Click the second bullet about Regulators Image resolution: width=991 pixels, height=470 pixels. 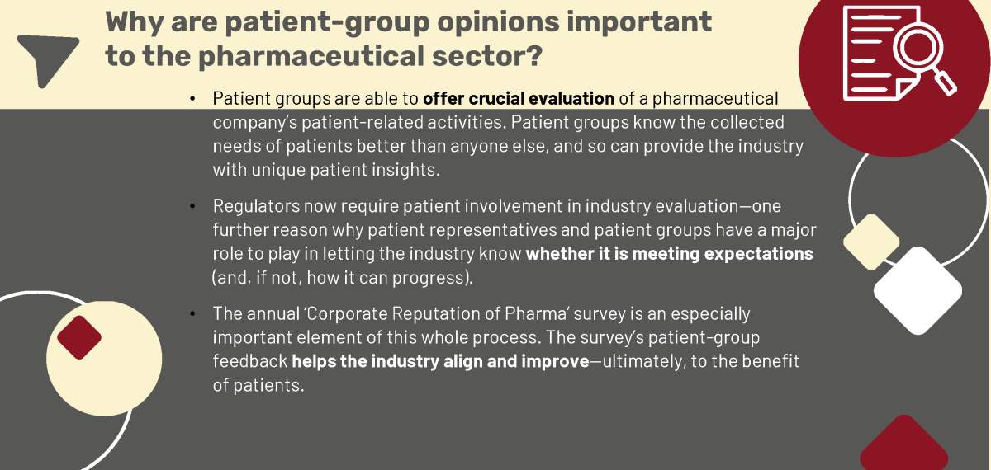(513, 241)
